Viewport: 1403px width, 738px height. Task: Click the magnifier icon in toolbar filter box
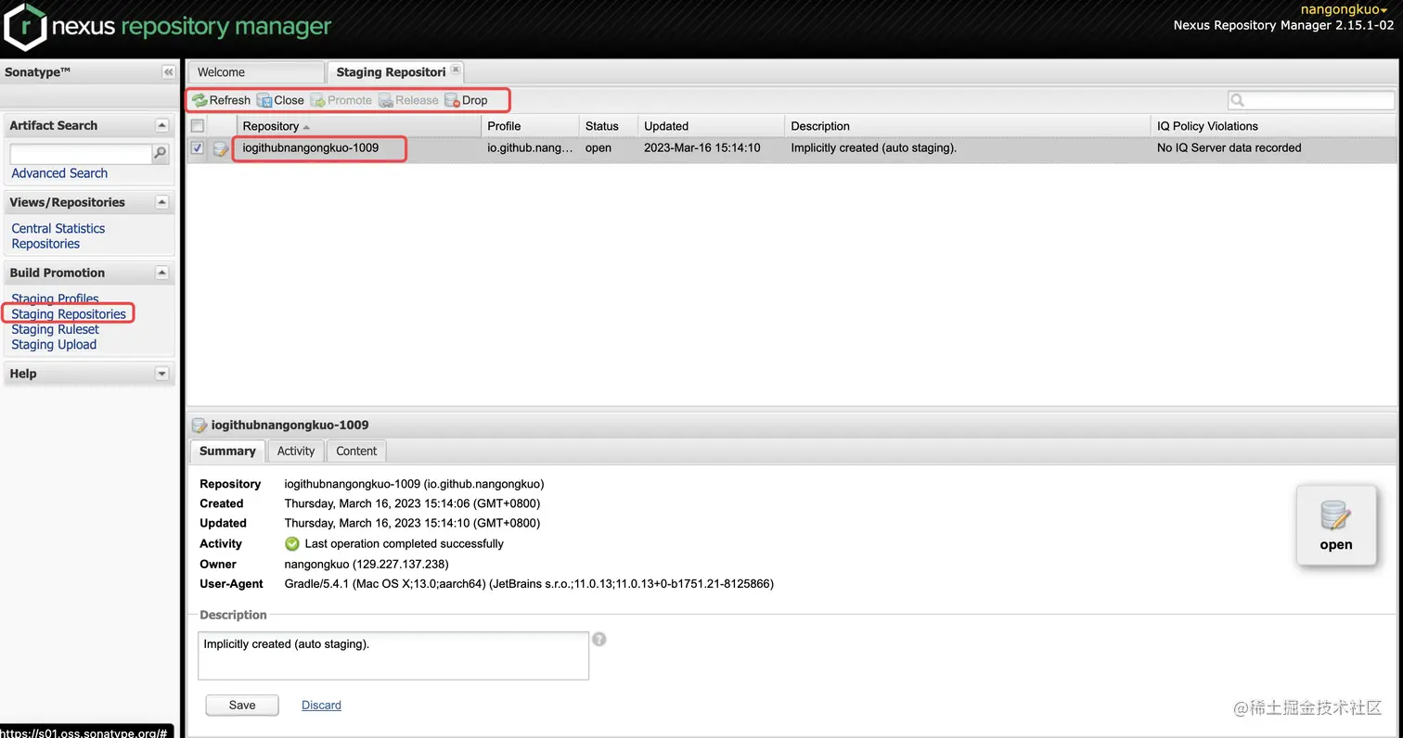1237,100
